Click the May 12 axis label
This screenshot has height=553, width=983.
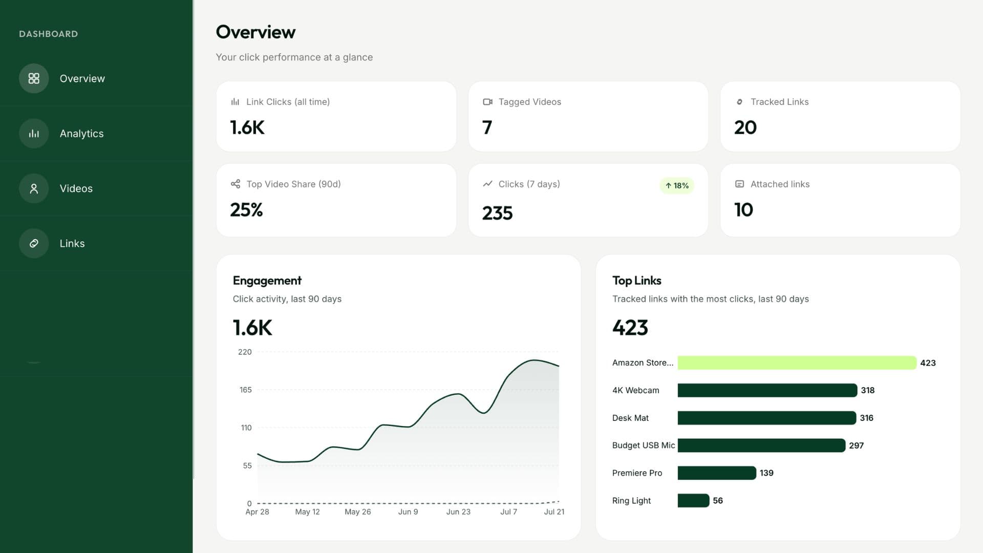click(307, 512)
